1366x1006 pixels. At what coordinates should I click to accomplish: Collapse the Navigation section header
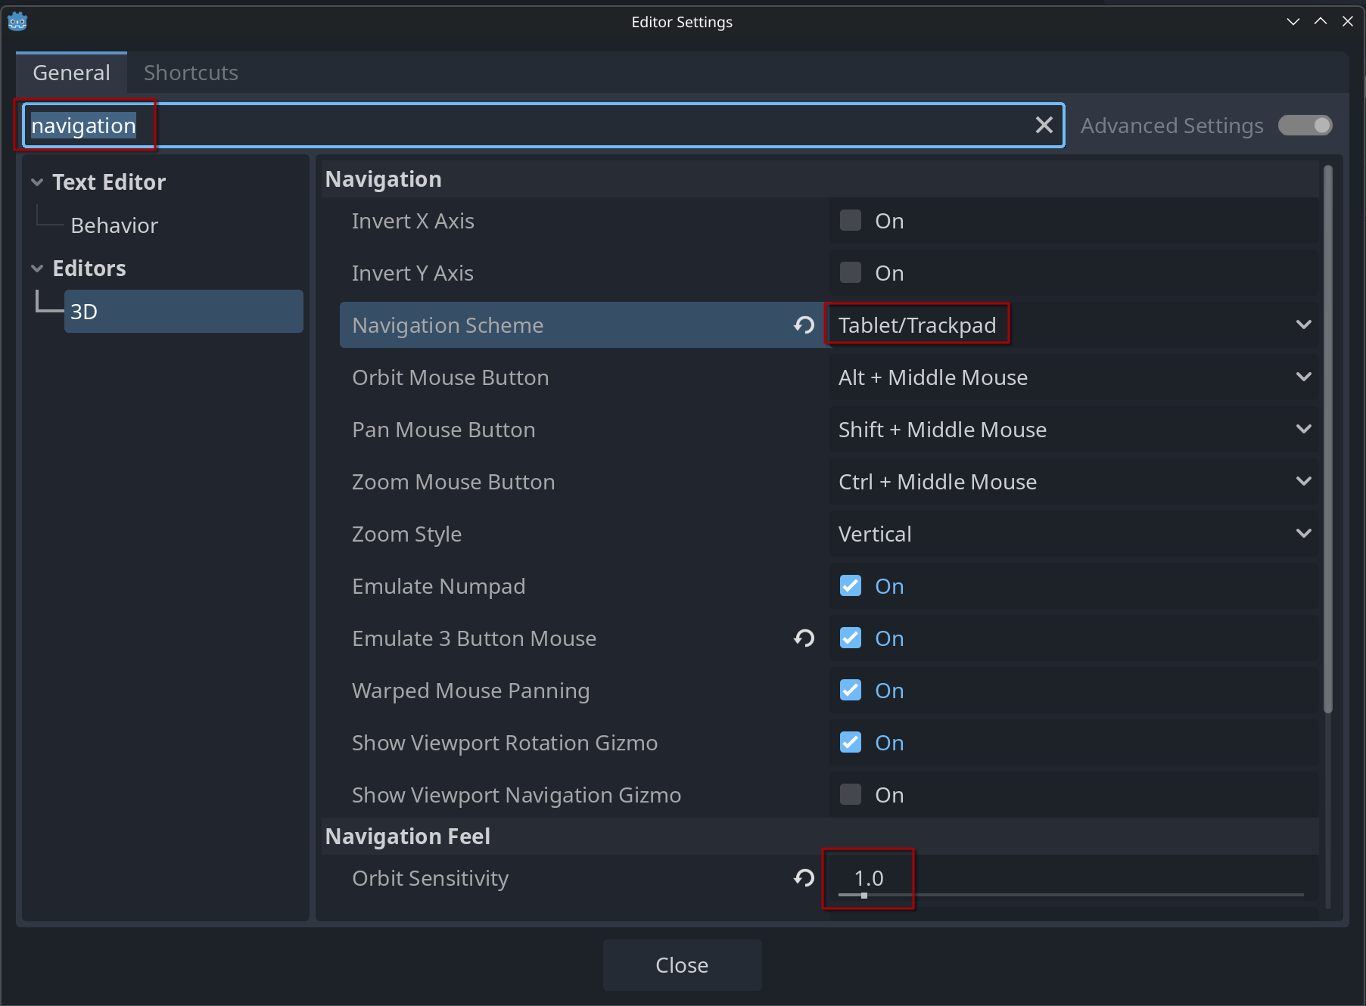[820, 179]
